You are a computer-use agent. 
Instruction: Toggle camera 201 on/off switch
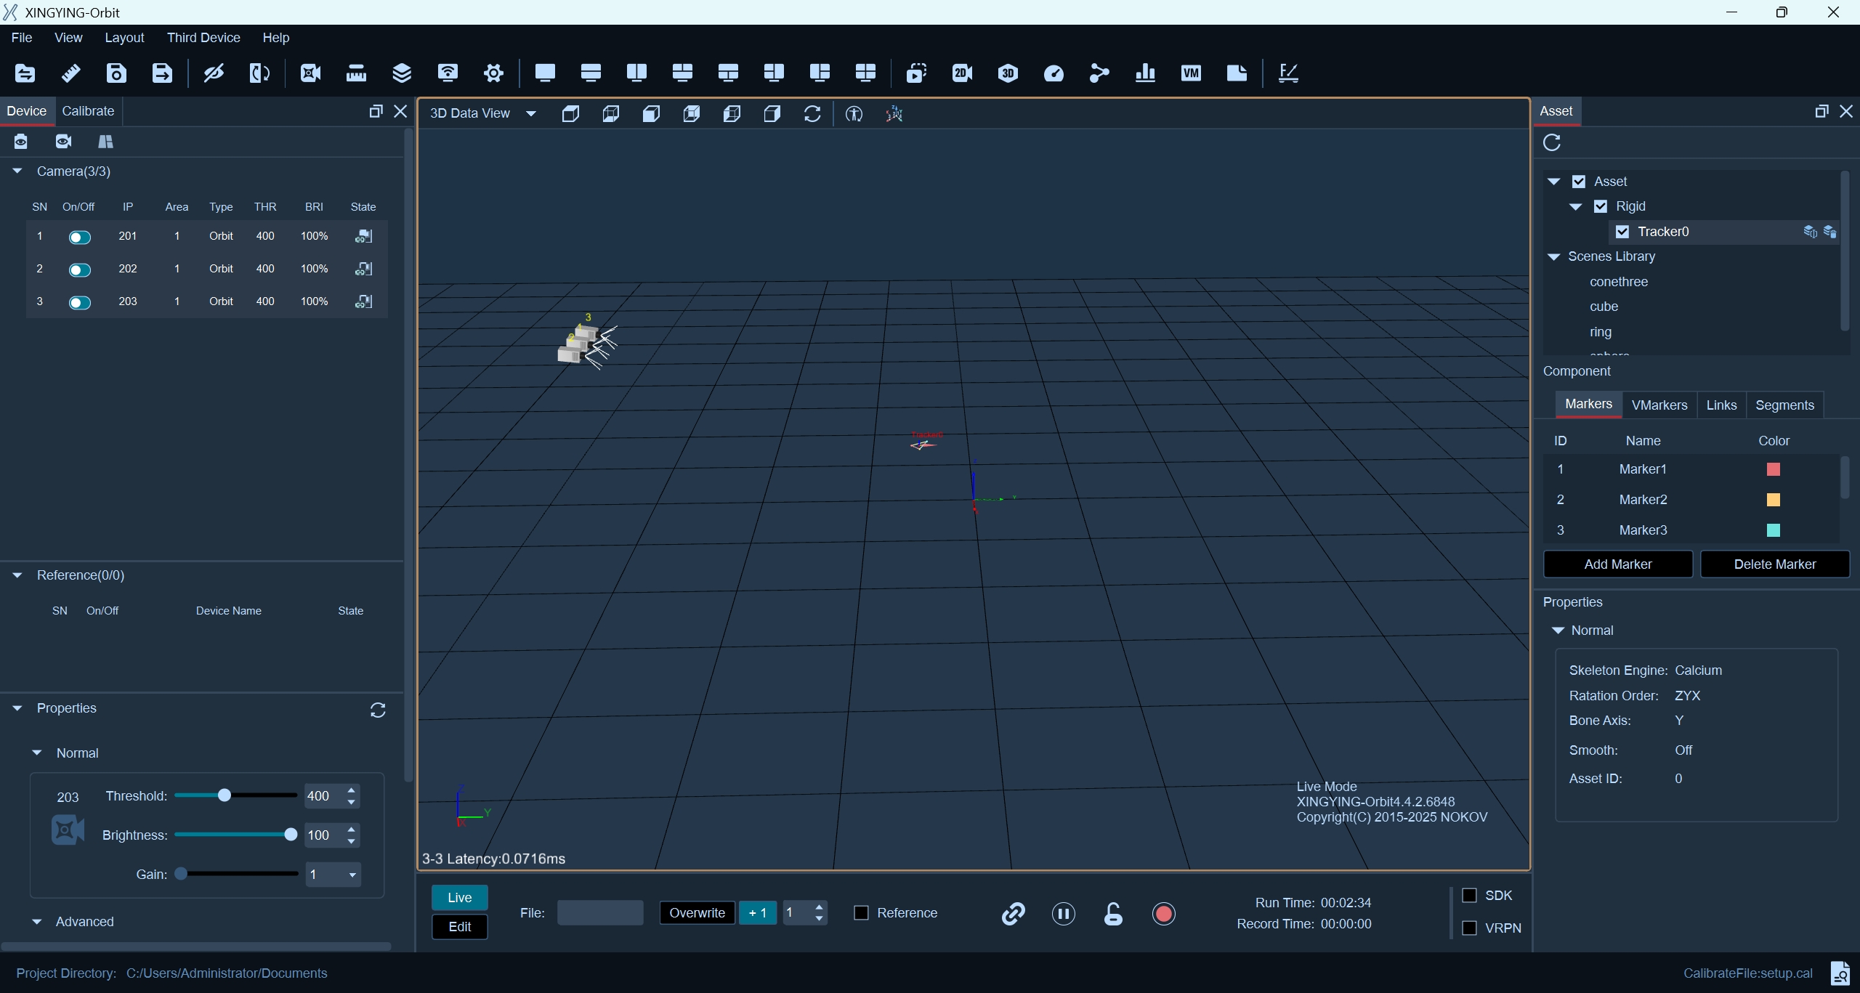[x=79, y=237]
